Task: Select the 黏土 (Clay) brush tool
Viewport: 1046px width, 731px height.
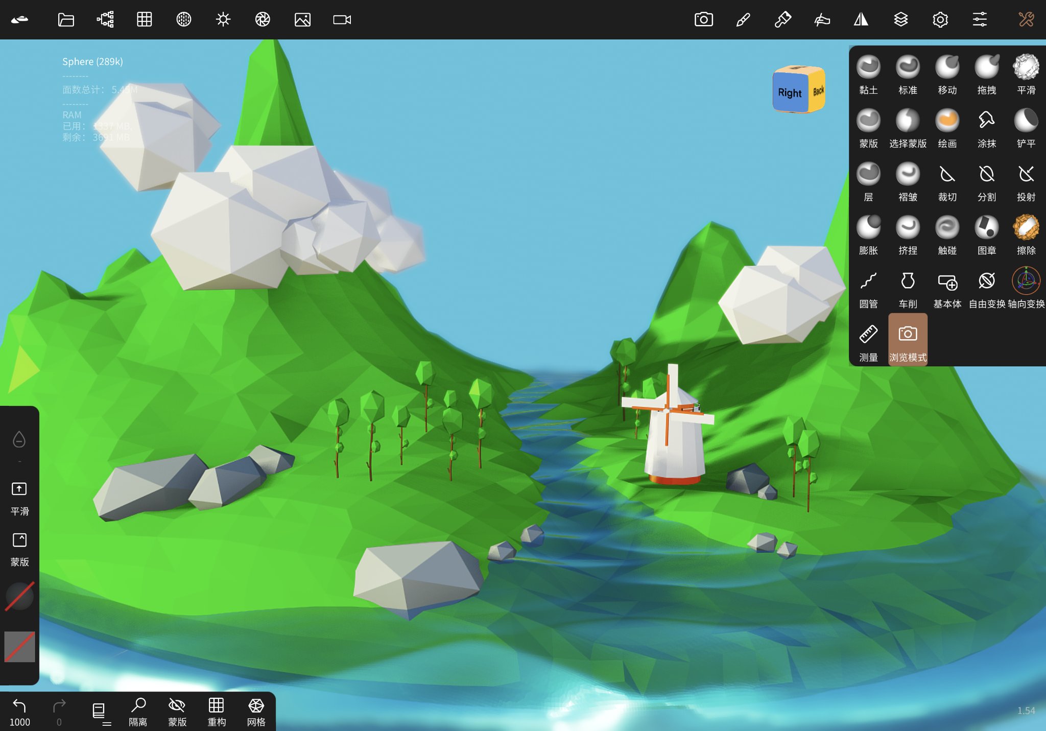Action: pyautogui.click(x=868, y=75)
